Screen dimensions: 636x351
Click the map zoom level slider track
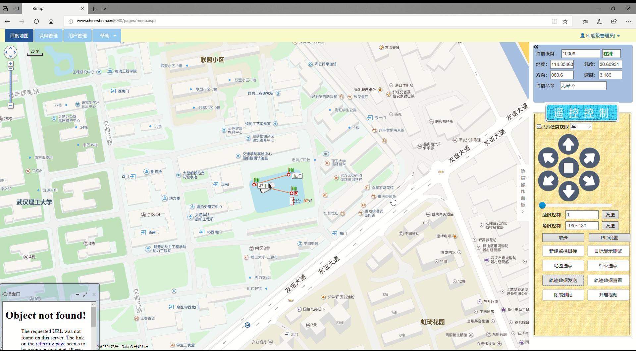pyautogui.click(x=11, y=85)
